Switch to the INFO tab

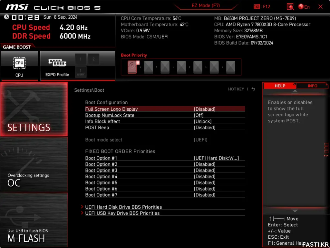click(312, 86)
